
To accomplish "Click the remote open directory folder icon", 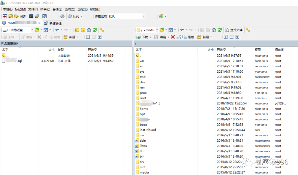I will 162,30.
